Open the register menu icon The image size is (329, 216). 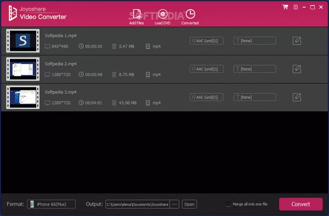[296, 7]
